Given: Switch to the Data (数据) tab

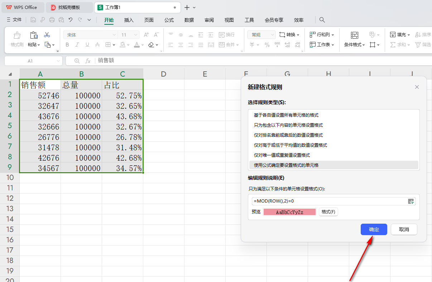Looking at the screenshot, I should click(189, 20).
